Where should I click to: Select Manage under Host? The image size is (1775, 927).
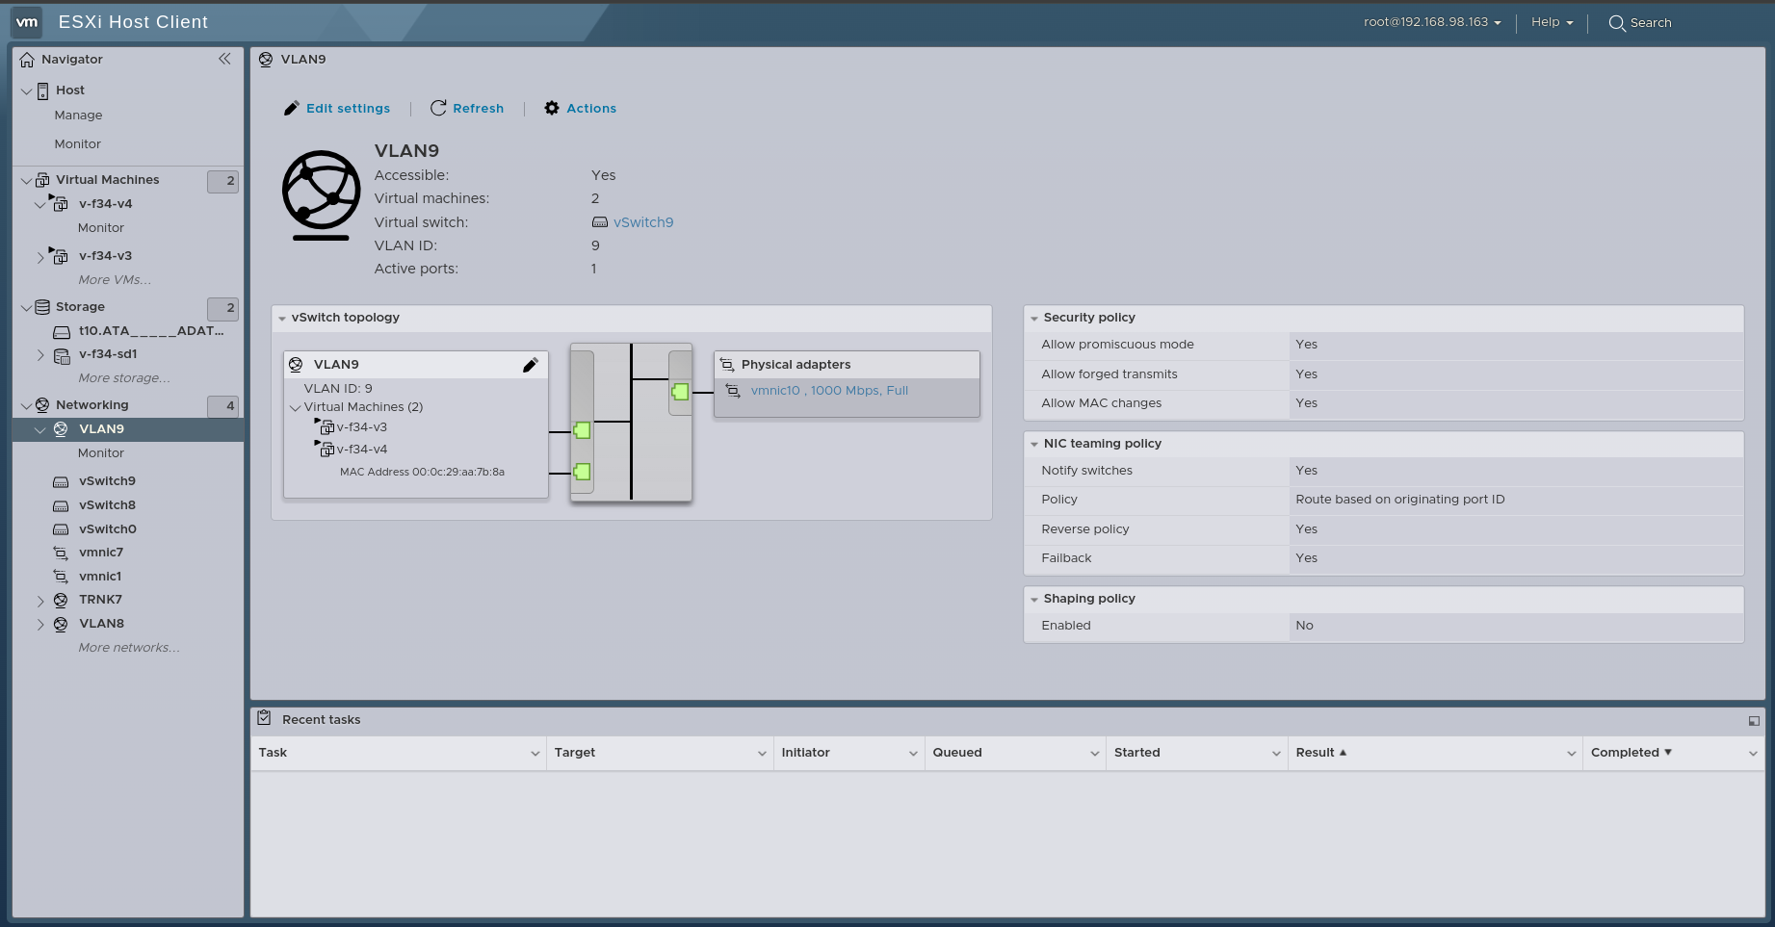(78, 116)
